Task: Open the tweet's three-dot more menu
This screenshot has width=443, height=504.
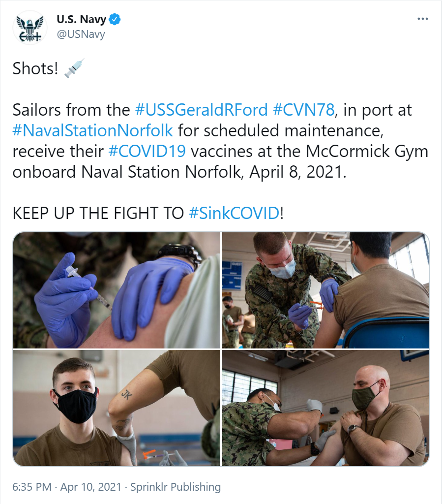Action: [422, 19]
